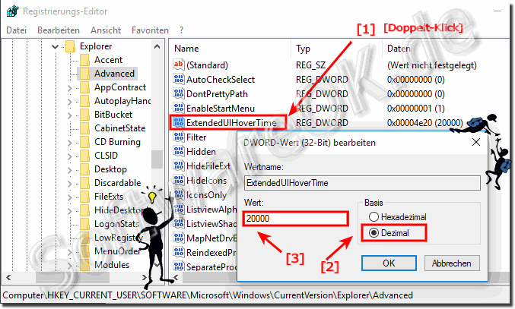Minimize the Registrierungs-Editor window
515x309 pixels.
click(498, 11)
